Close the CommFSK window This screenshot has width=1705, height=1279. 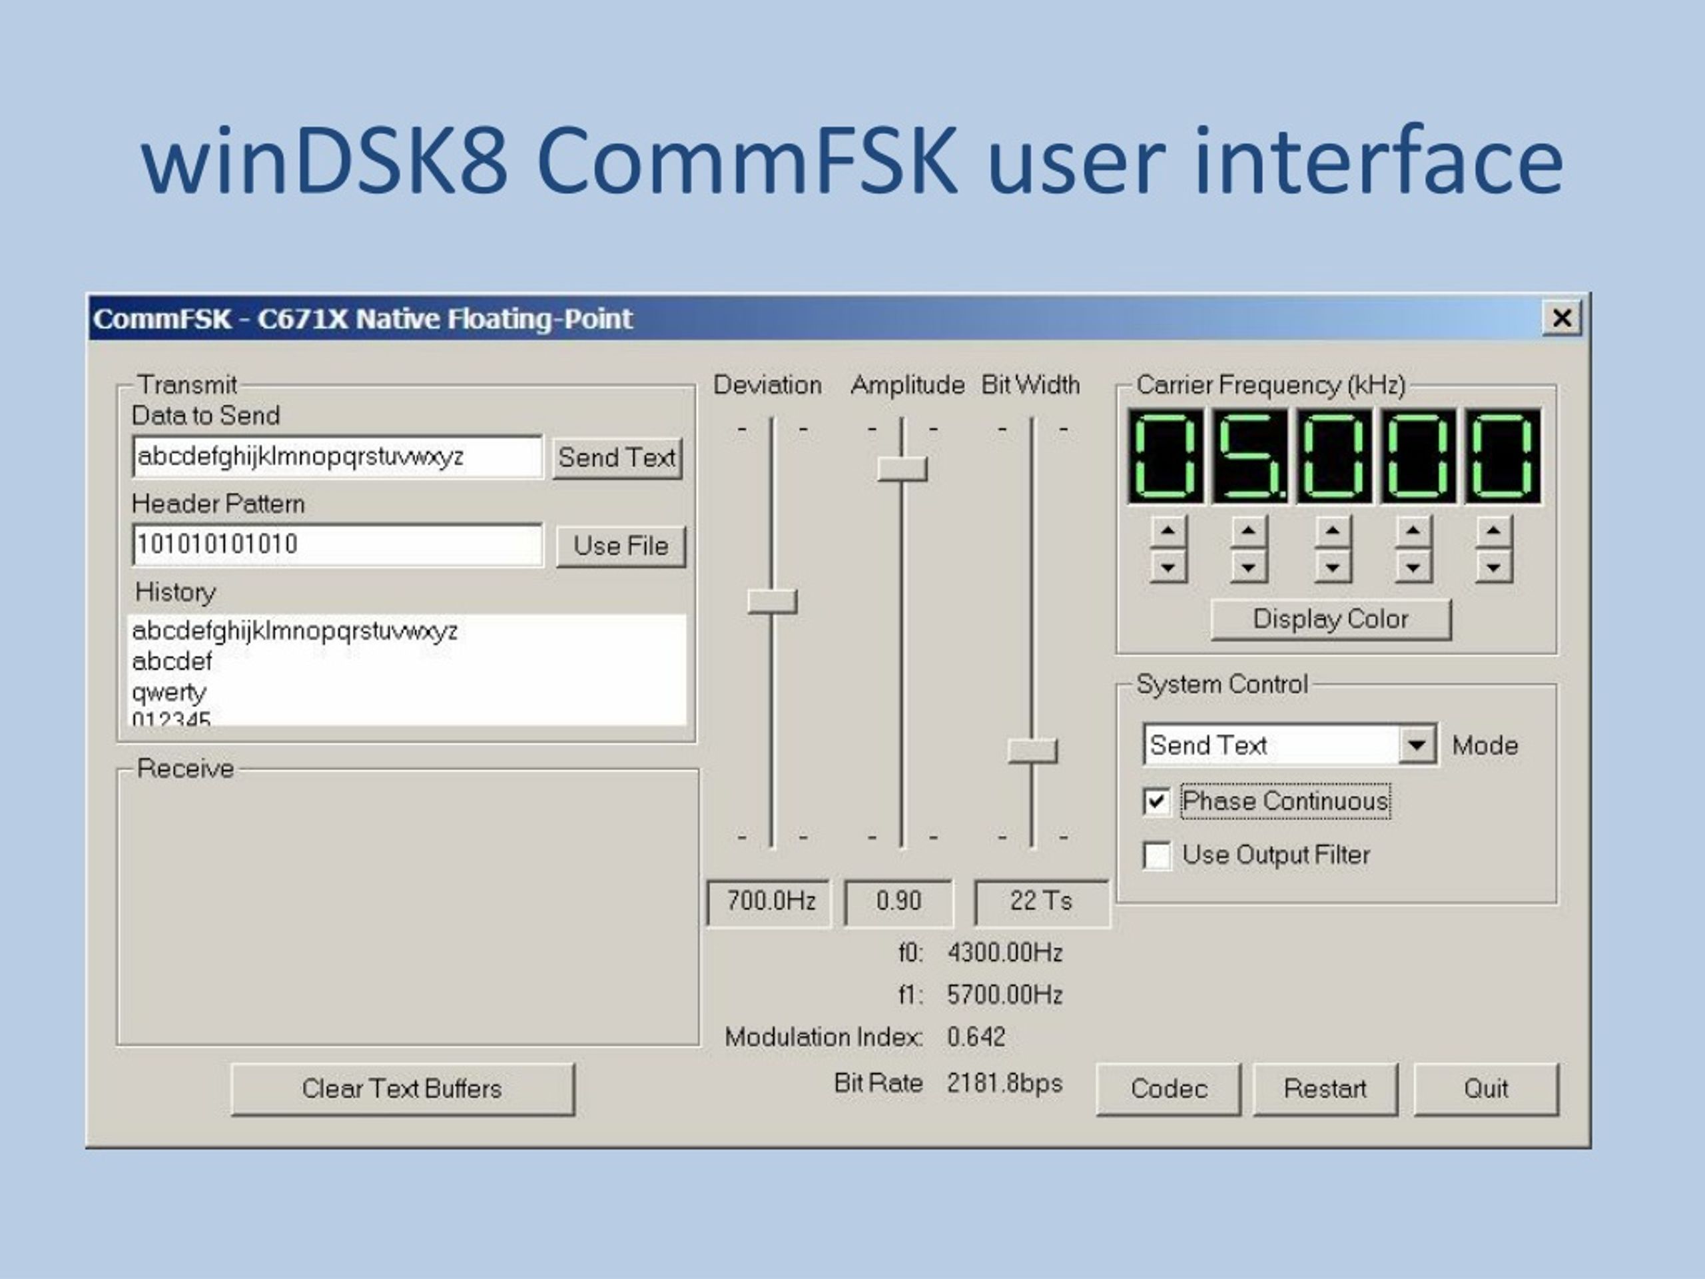pos(1562,318)
